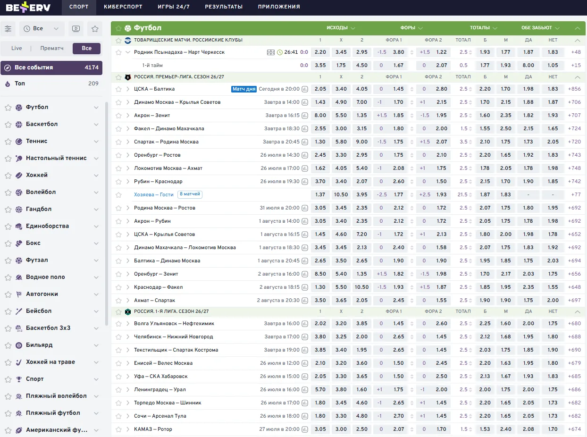
Task: Expand Баскетбол sidebar chevron
Action: point(96,125)
